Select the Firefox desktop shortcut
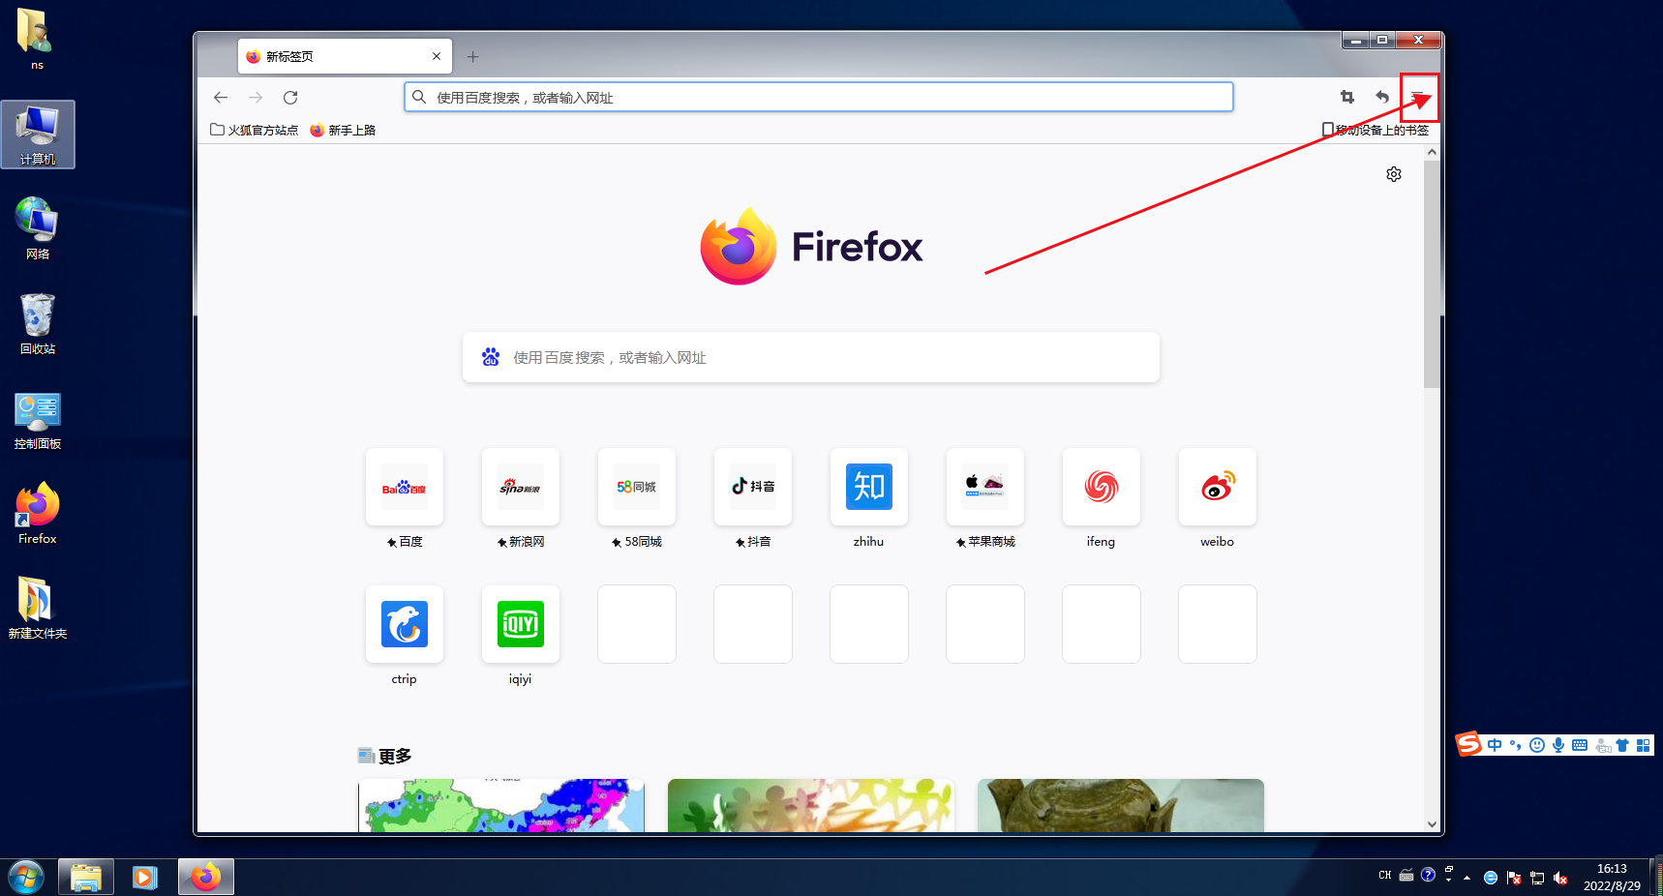The image size is (1663, 896). [x=38, y=514]
